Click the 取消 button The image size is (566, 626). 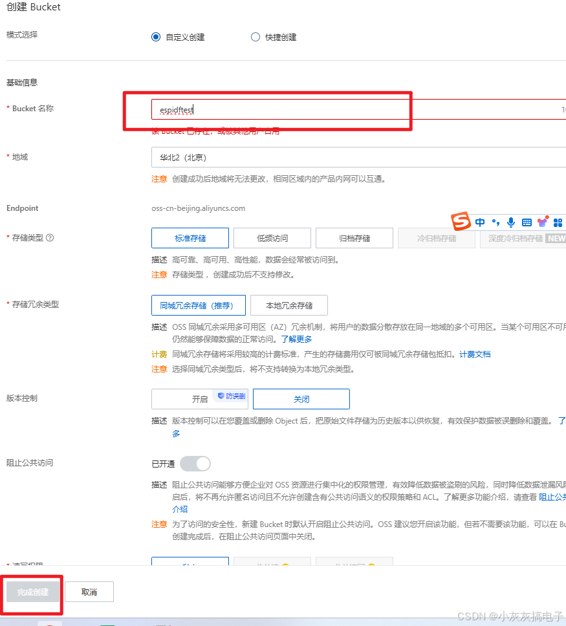(89, 591)
